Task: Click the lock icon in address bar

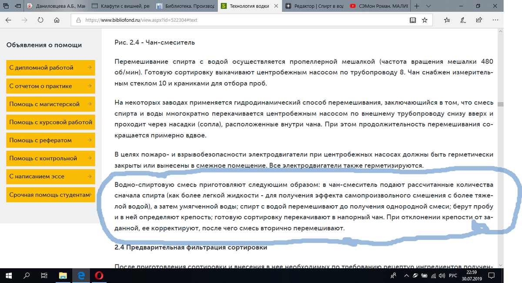Action: [x=78, y=20]
